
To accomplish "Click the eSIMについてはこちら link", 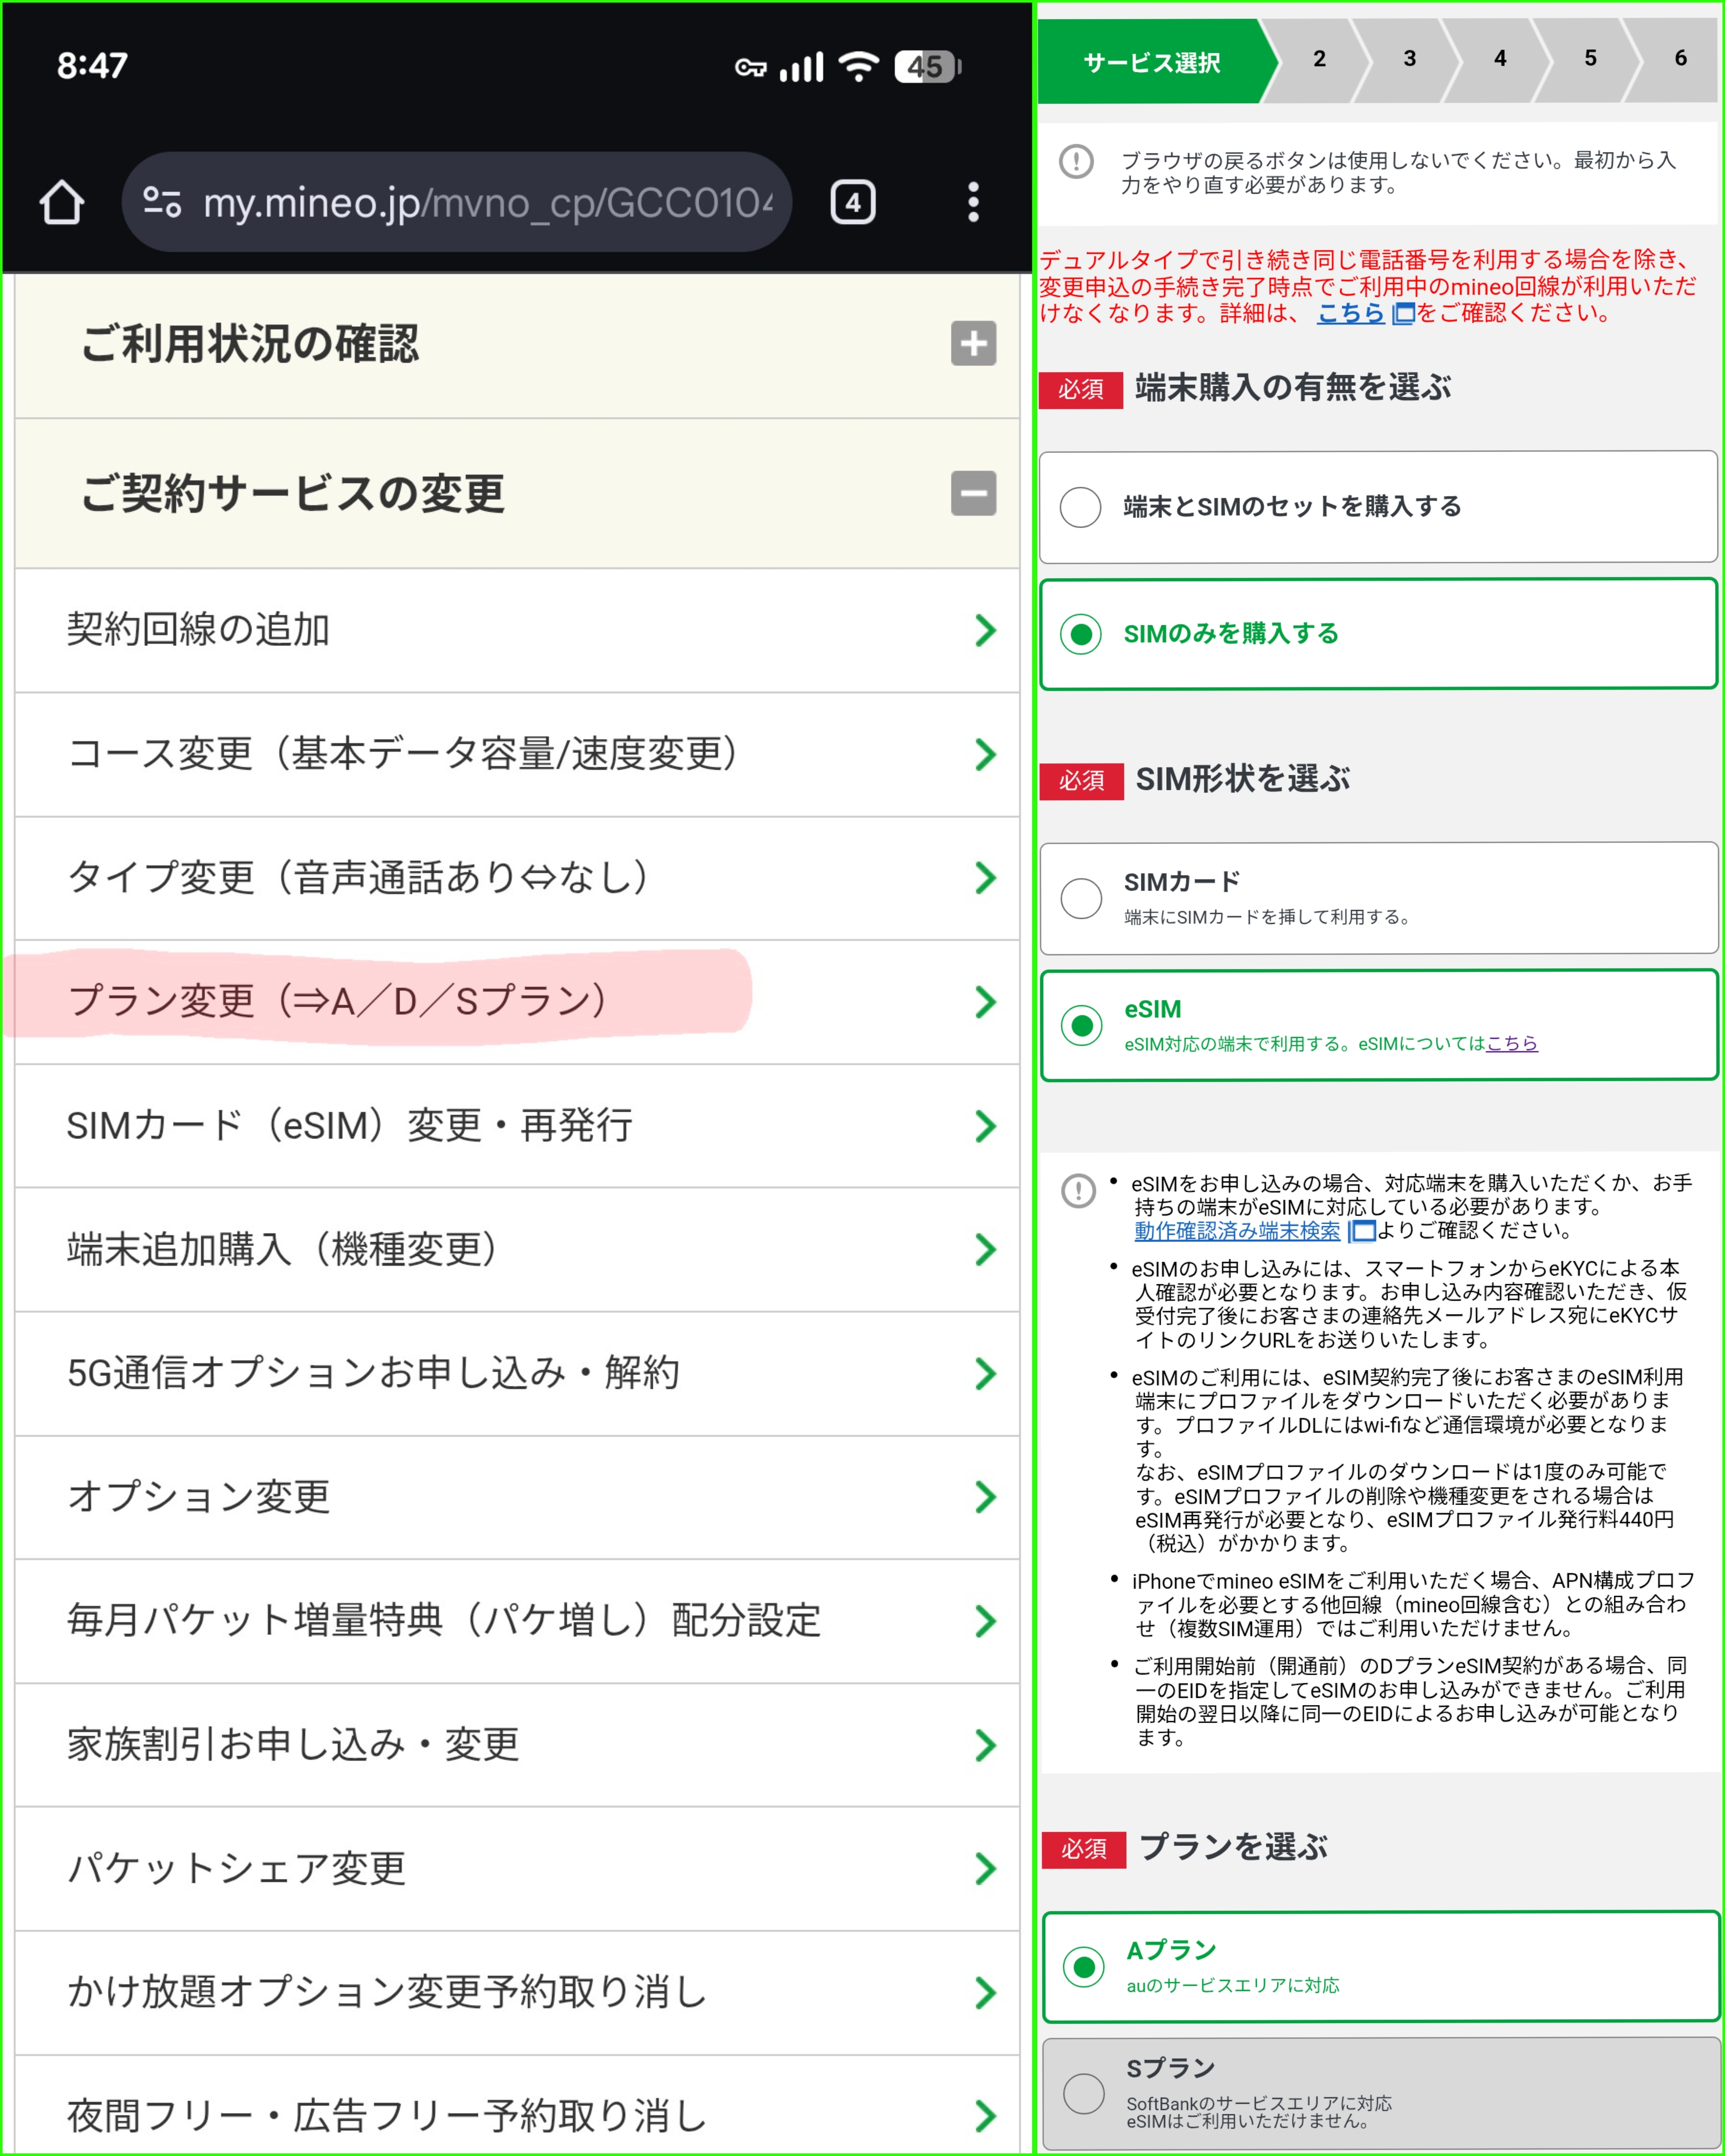I will 1511,1044.
